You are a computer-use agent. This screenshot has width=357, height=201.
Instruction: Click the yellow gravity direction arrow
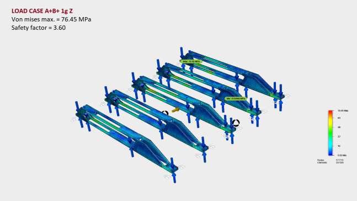(x=175, y=110)
